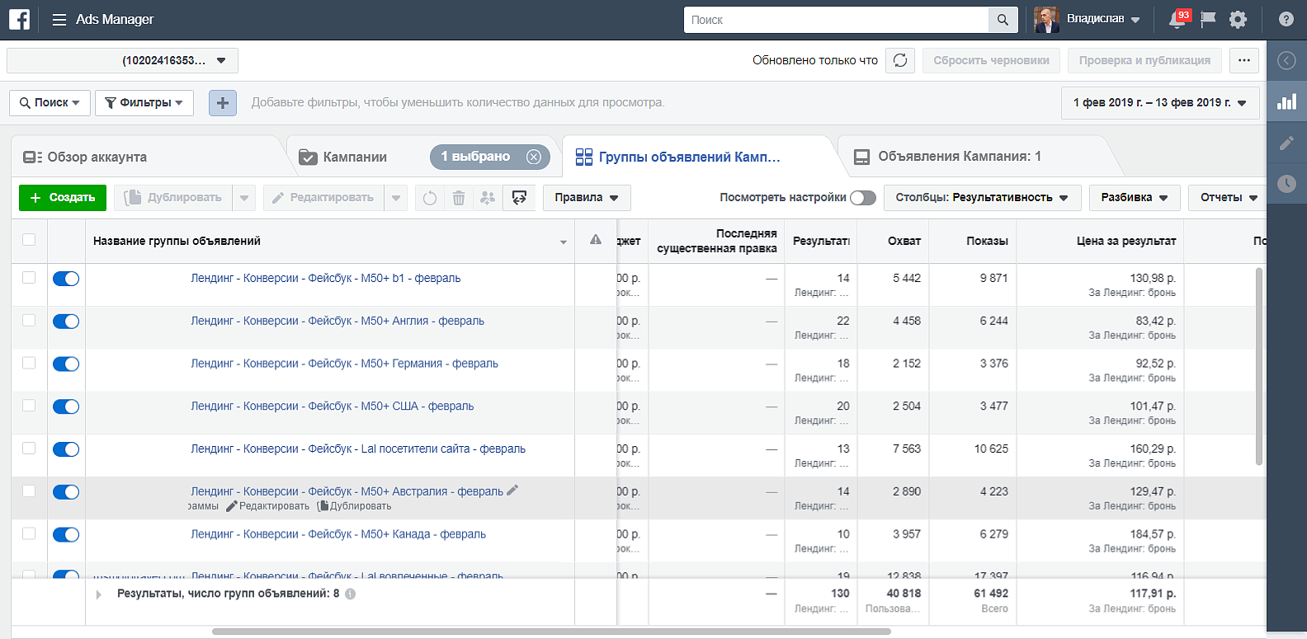Image resolution: width=1307 pixels, height=639 pixels.
Task: Open the Правила dropdown
Action: coord(587,198)
